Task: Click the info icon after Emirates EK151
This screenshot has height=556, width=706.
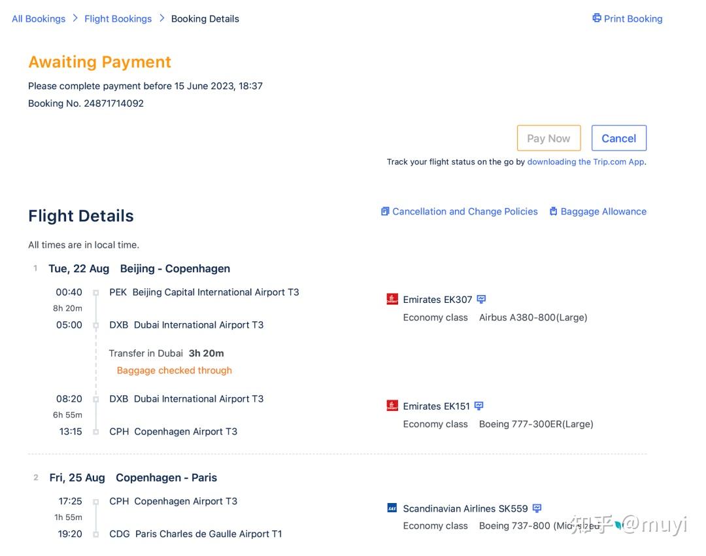Action: (479, 406)
